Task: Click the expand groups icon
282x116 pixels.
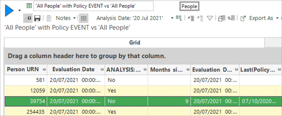Action: click(x=200, y=18)
